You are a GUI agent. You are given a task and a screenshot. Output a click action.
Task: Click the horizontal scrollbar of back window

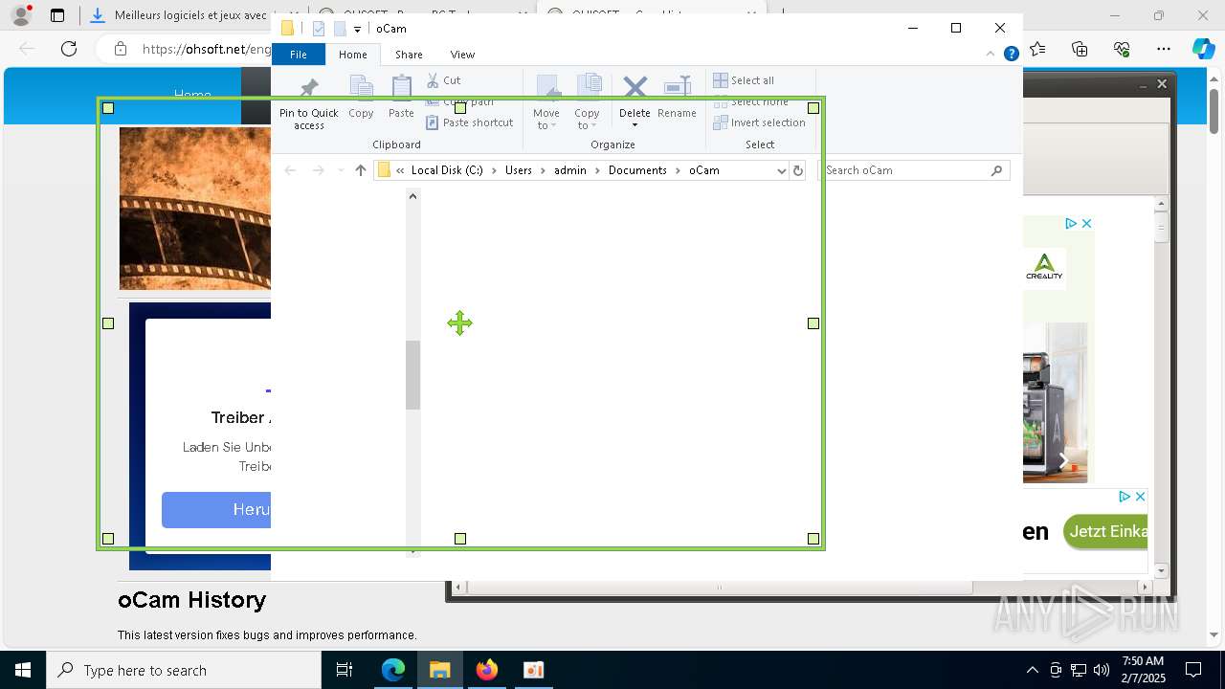(x=719, y=588)
